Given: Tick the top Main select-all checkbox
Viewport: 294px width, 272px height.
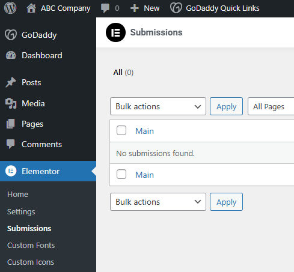Looking at the screenshot, I should pos(121,130).
